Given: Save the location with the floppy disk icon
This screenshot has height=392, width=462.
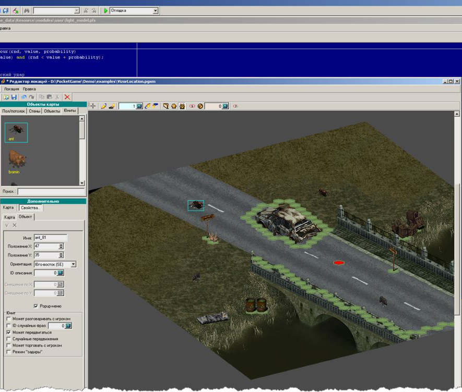Looking at the screenshot, I should pos(14,97).
